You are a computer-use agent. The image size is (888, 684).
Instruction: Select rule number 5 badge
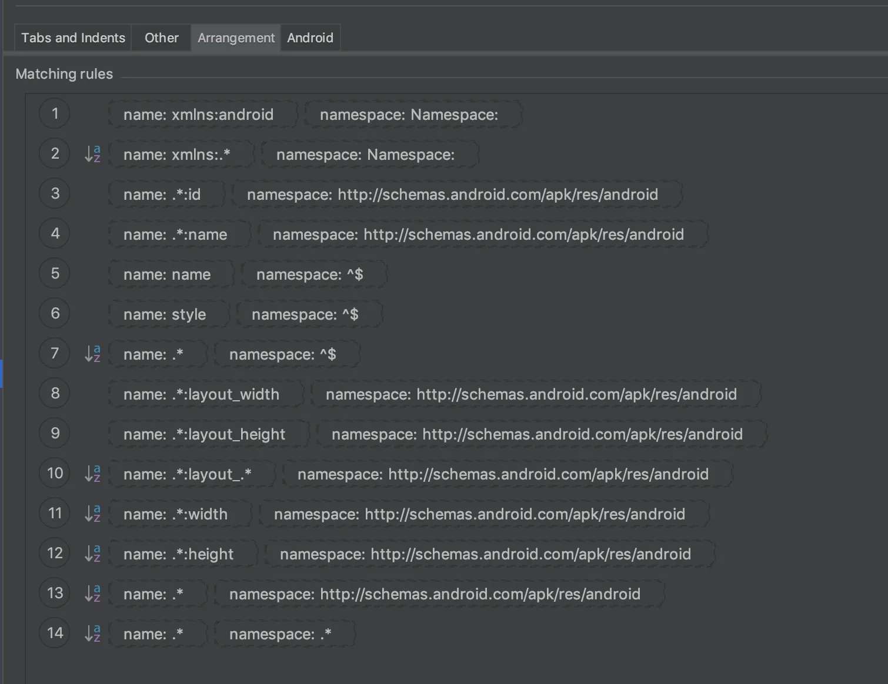point(55,273)
